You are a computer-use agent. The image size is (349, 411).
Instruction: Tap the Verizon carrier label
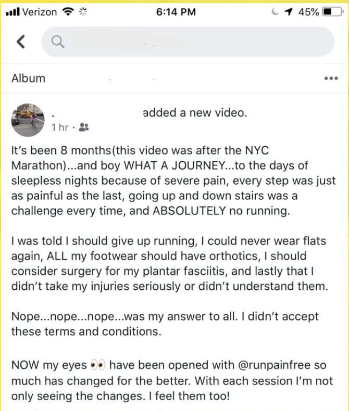click(x=39, y=12)
